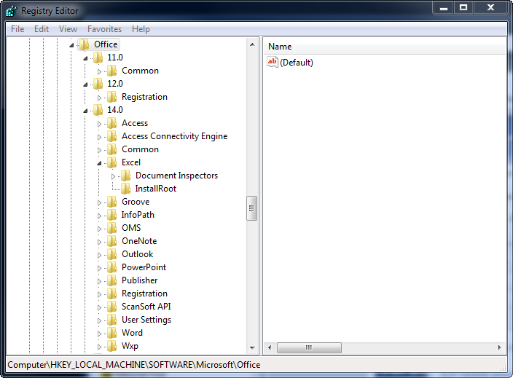513x378 pixels.
Task: Click the Document Inspectors folder icon
Action: coord(125,176)
